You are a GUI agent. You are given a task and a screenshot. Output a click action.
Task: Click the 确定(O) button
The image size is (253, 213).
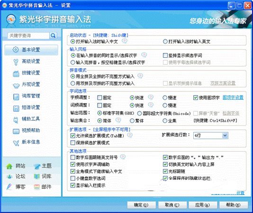click(x=141, y=205)
